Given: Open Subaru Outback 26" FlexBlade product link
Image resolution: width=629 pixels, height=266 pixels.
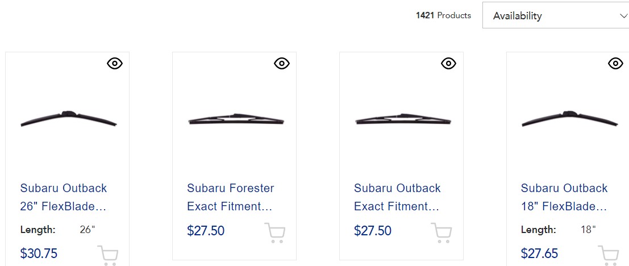Looking at the screenshot, I should tap(64, 197).
